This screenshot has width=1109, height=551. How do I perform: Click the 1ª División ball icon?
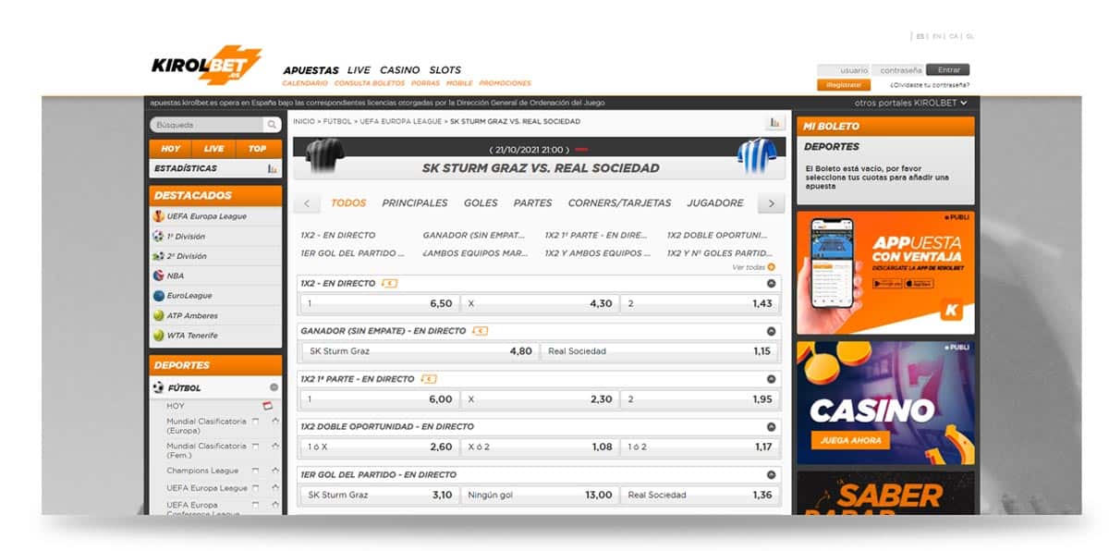159,237
